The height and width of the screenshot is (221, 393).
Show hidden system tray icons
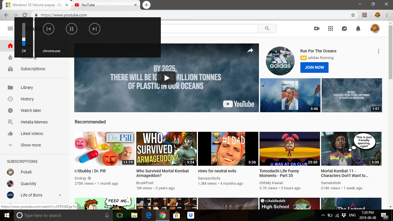coord(323,215)
